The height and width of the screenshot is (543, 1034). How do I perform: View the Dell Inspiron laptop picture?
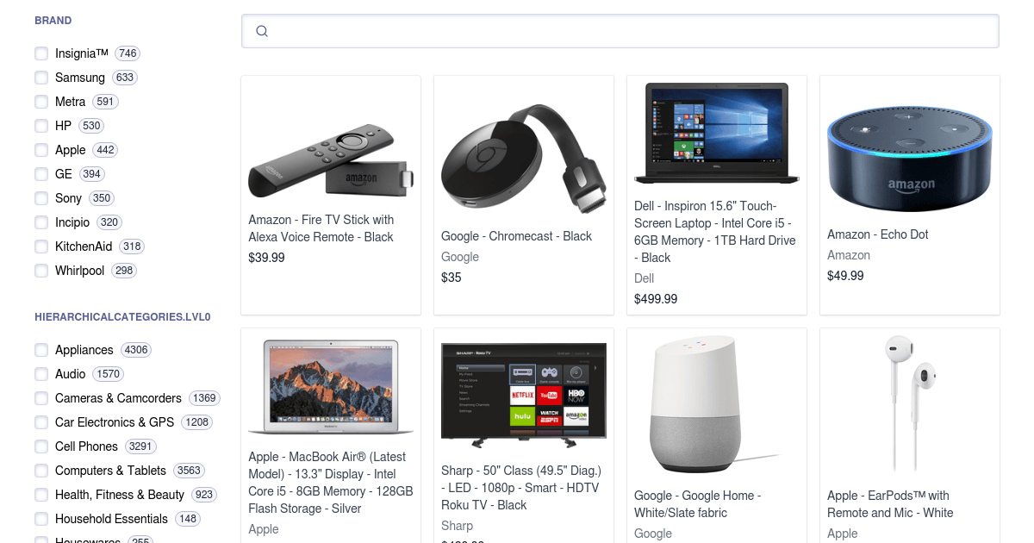click(717, 134)
